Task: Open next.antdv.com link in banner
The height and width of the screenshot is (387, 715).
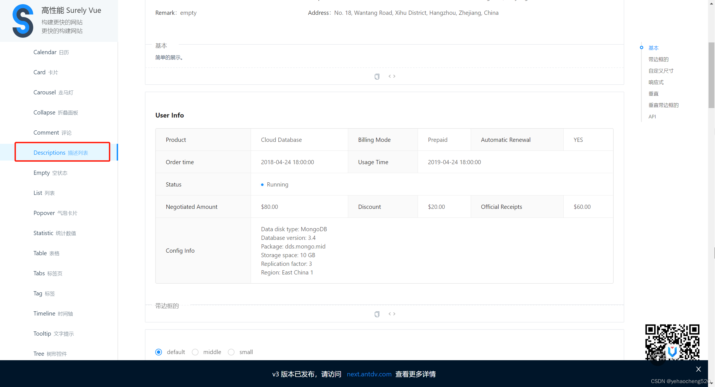Action: coord(369,374)
